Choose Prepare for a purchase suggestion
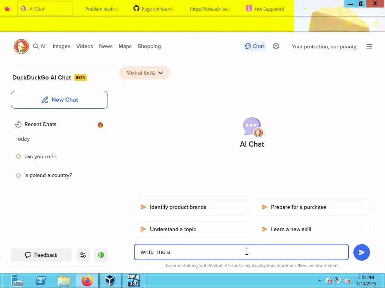Screen dimensions: 385x288 [x=312, y=207]
